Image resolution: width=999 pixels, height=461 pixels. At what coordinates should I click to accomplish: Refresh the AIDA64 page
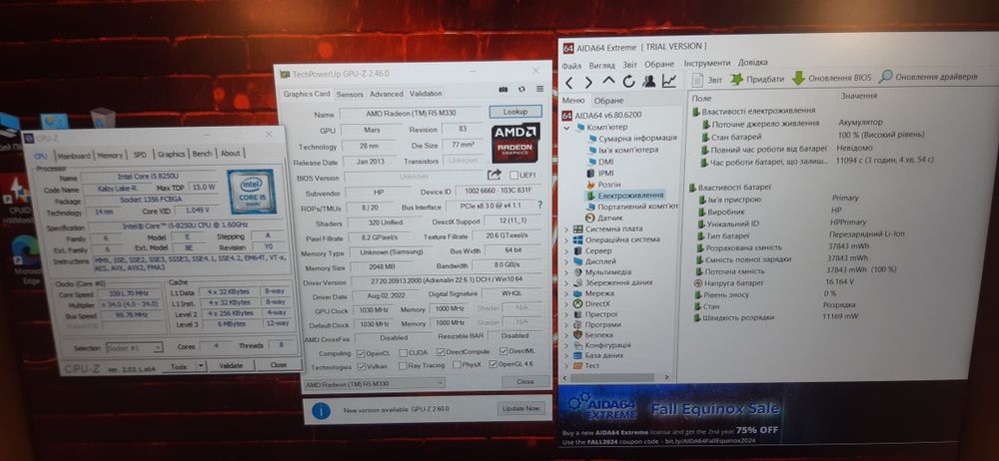(628, 82)
